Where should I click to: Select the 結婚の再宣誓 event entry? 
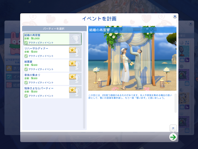pyautogui.click(x=53, y=39)
